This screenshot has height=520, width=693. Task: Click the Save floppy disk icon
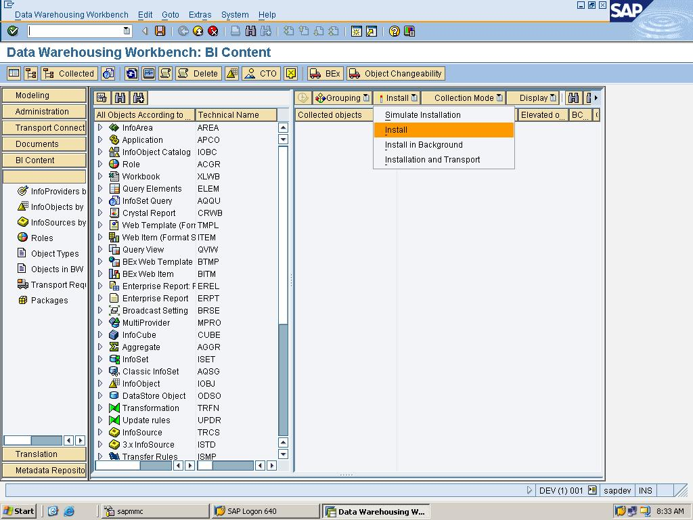[160, 31]
